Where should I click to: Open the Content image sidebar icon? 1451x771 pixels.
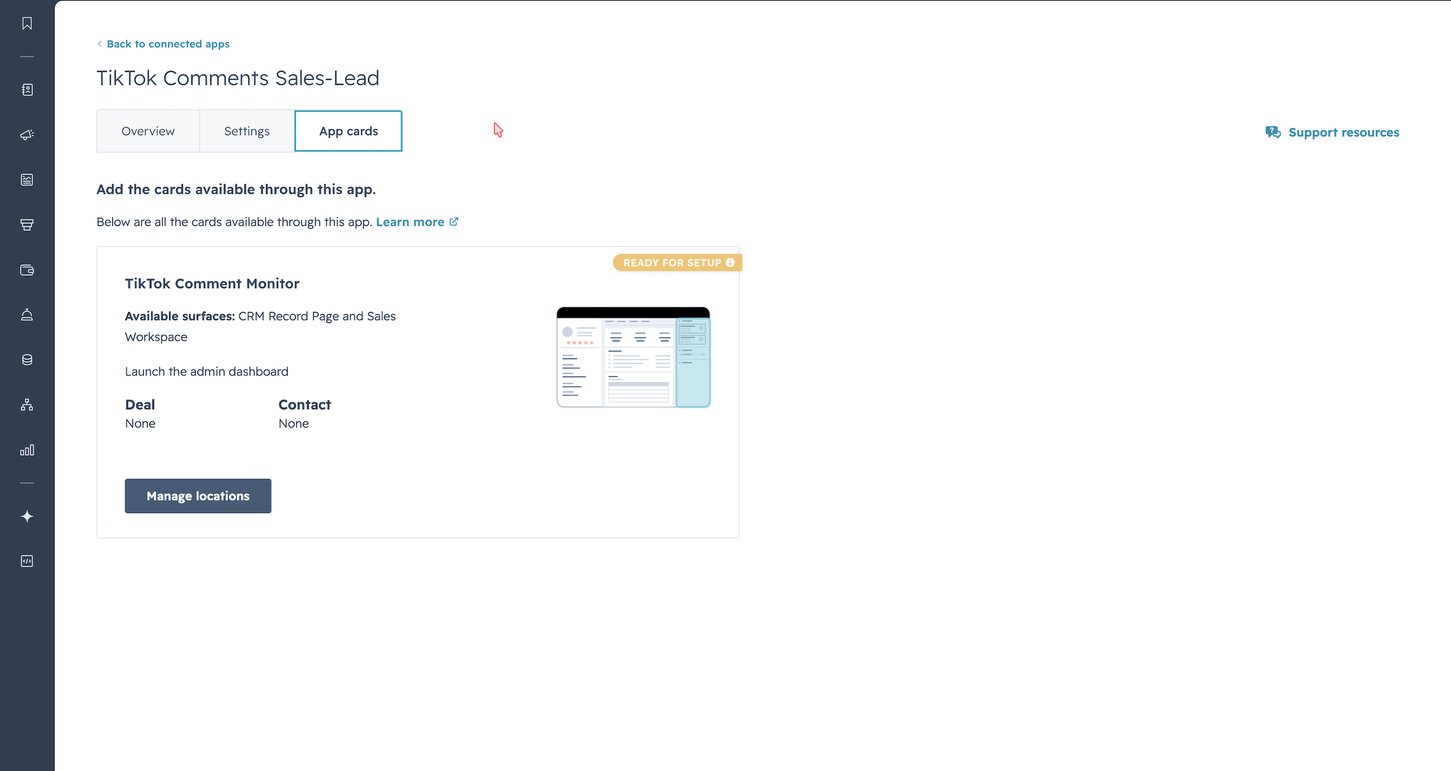27,180
